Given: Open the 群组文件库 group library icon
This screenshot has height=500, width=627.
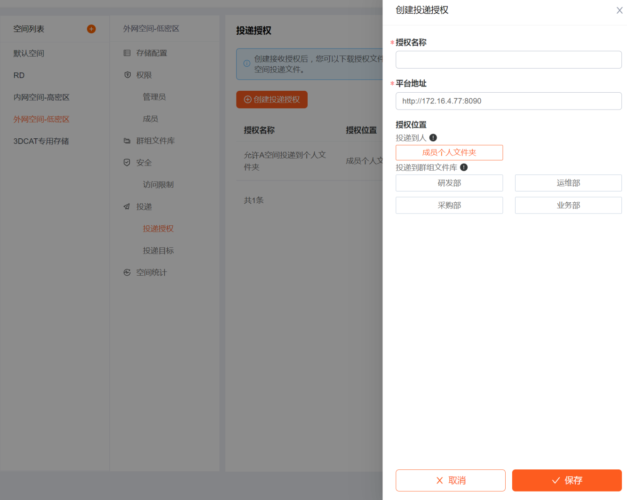Looking at the screenshot, I should 127,141.
